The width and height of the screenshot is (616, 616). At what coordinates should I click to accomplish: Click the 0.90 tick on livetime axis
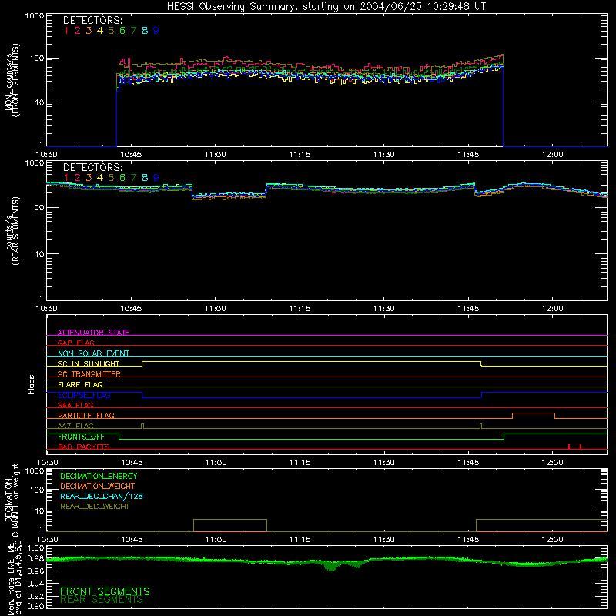[x=35, y=606]
